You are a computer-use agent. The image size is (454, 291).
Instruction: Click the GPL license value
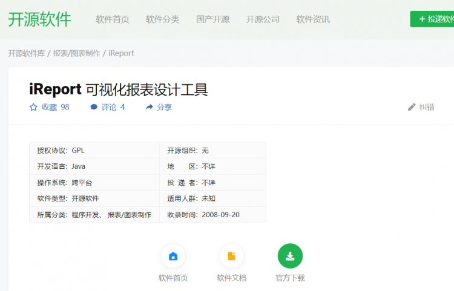78,151
